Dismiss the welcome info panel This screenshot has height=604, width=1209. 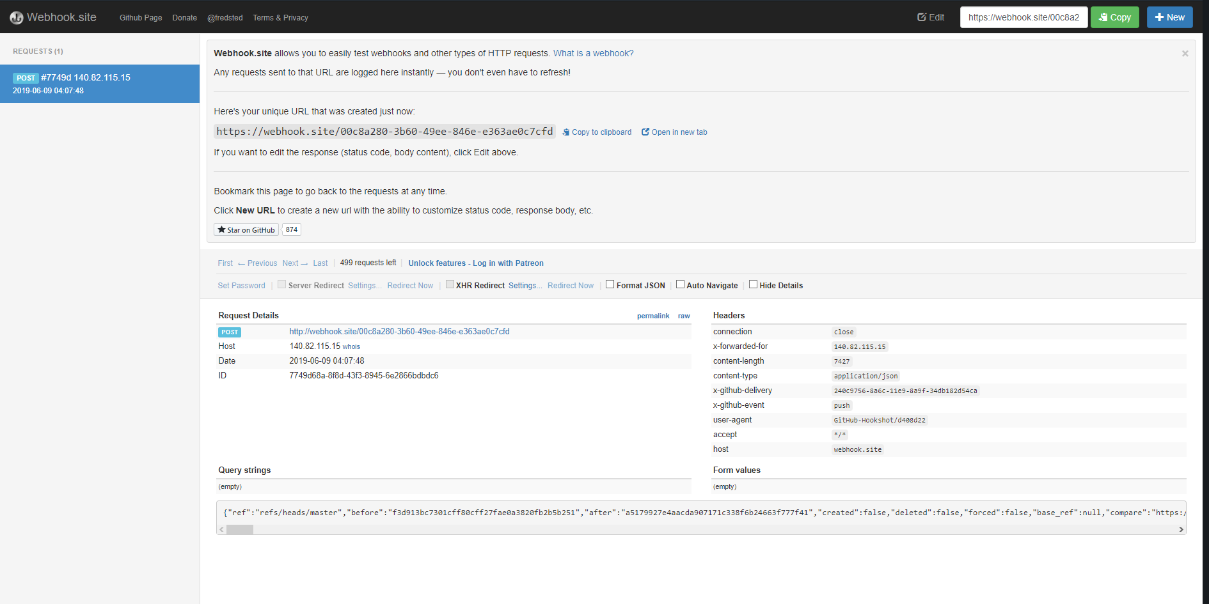click(x=1185, y=54)
